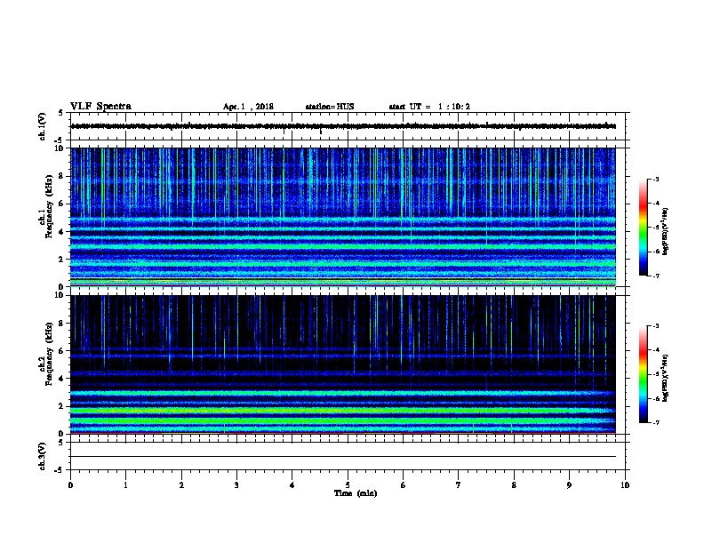The width and height of the screenshot is (704, 544).
Task: Click the log(PSD) label beside ch.2 colorbar
Action: pos(665,378)
